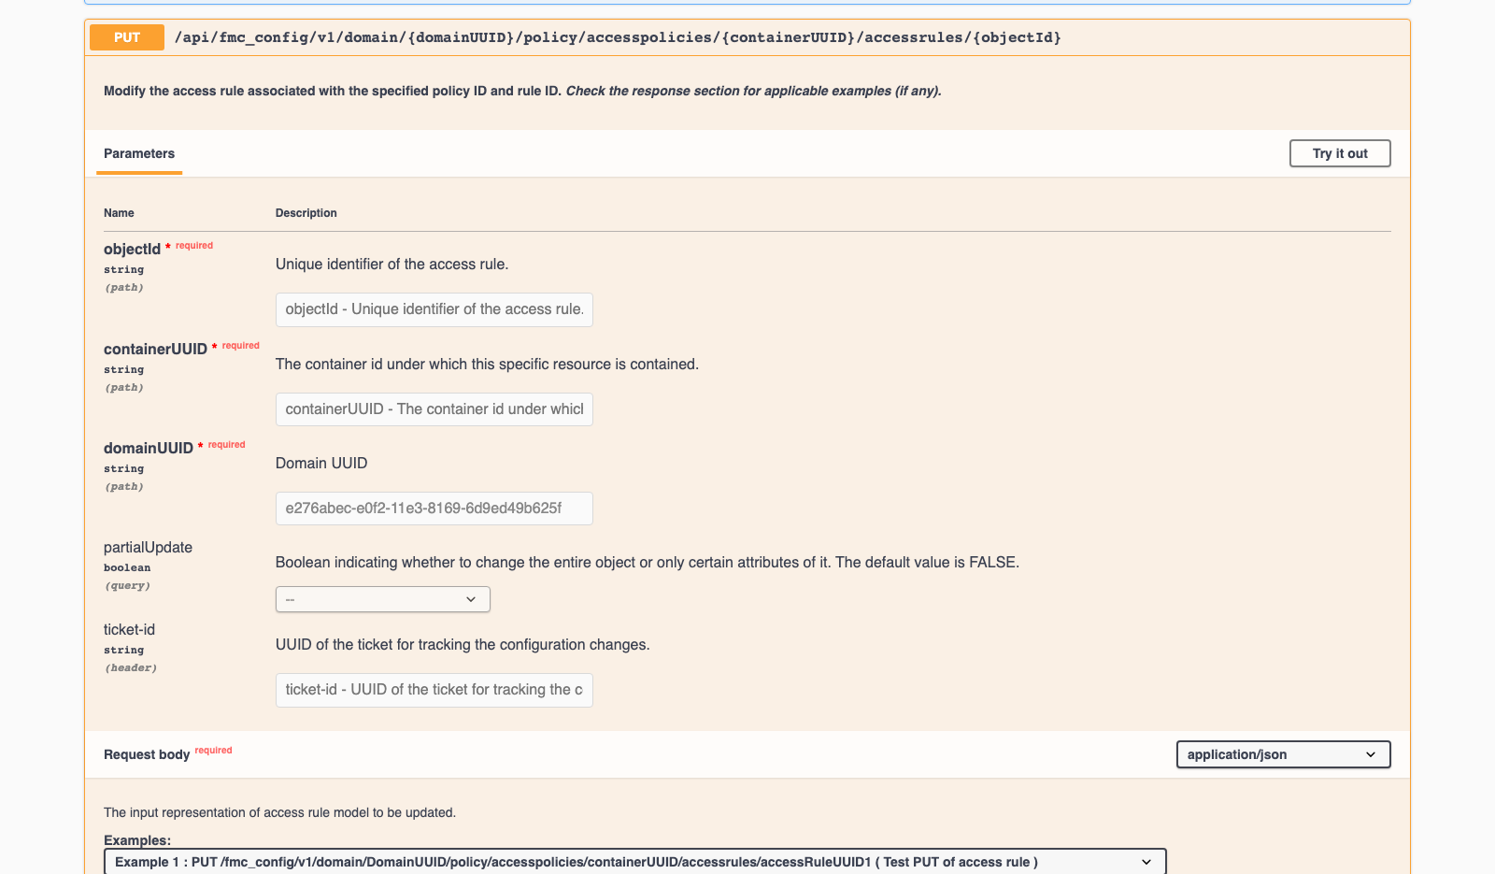Click the Description column header

point(306,213)
